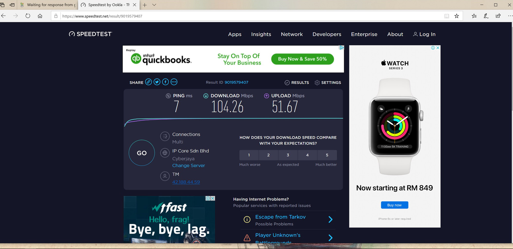The image size is (513, 249).
Task: Click the download arrow icon
Action: click(206, 96)
